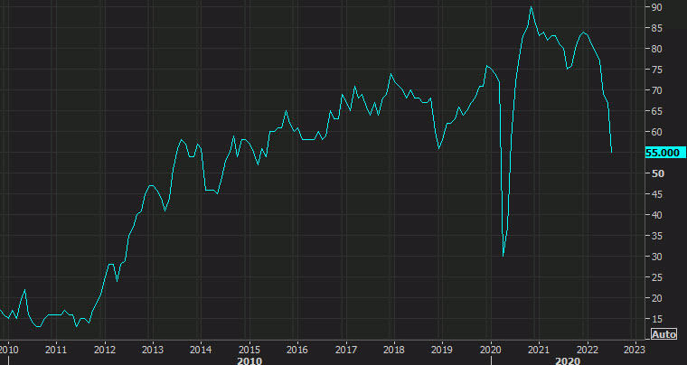
Task: Select the 2015 year label on time axis
Action: click(x=249, y=350)
